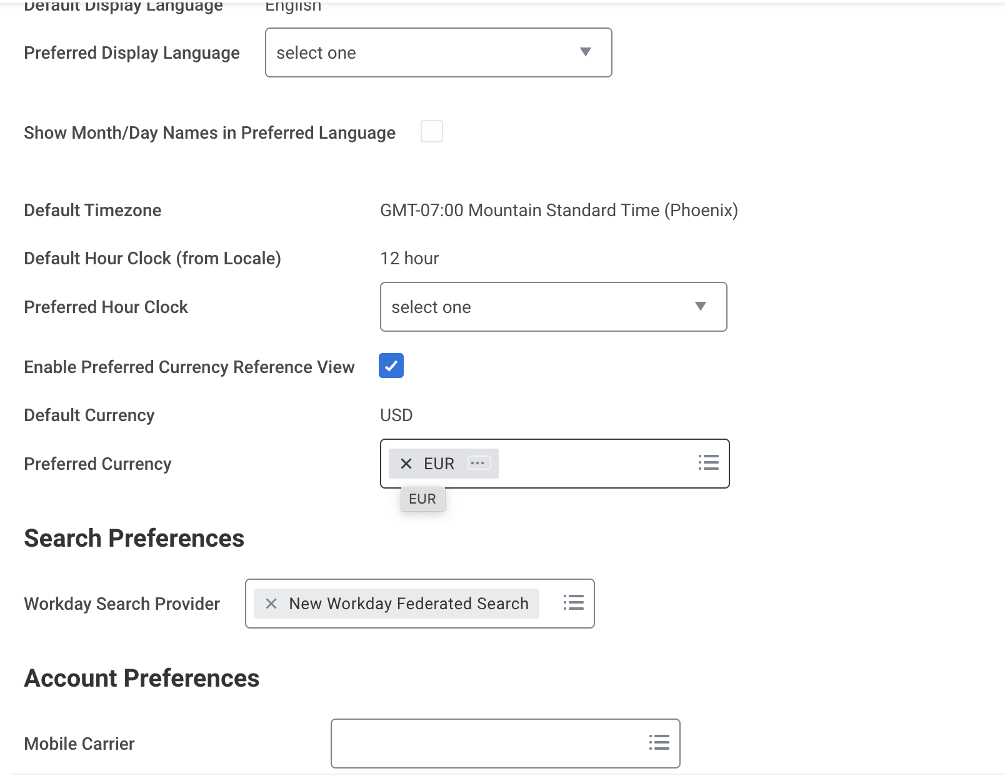Click the Preferred Hour Clock dropdown arrow
The width and height of the screenshot is (1005, 776).
tap(701, 307)
